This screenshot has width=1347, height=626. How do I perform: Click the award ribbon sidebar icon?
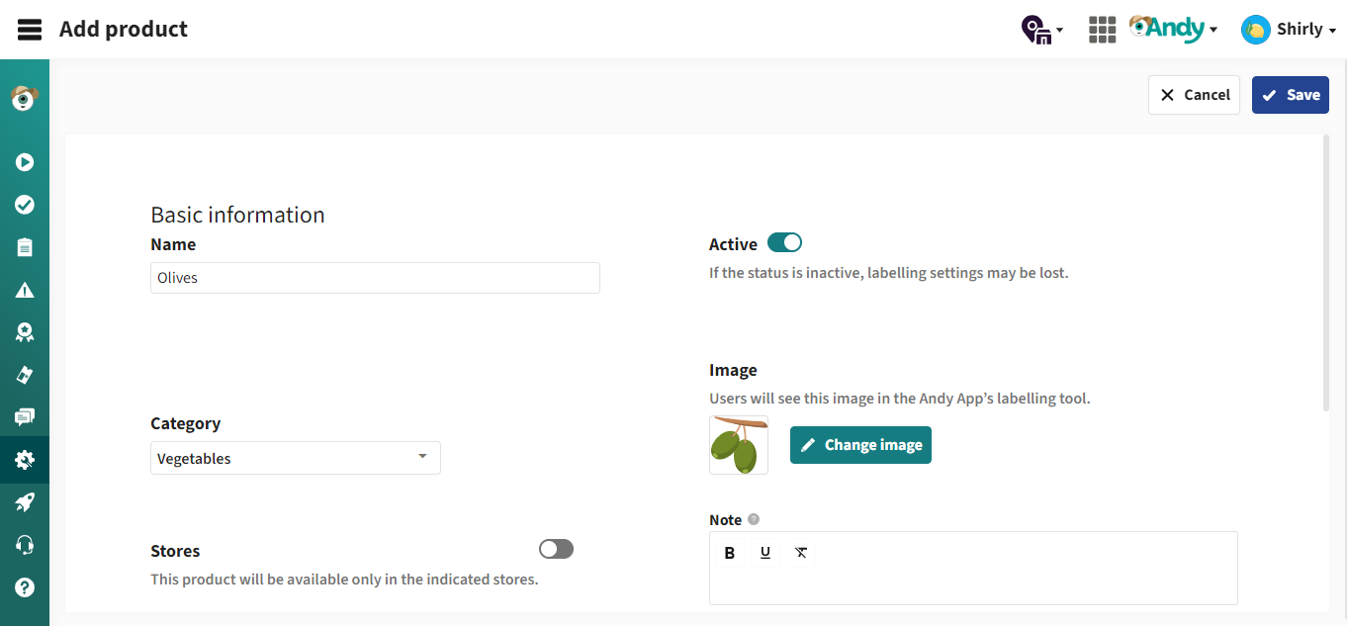25,332
